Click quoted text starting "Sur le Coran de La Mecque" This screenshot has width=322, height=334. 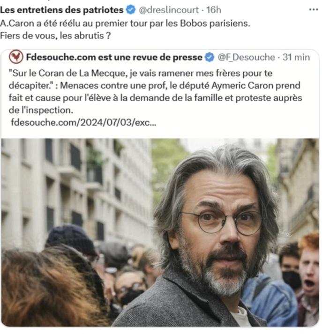coord(141,73)
